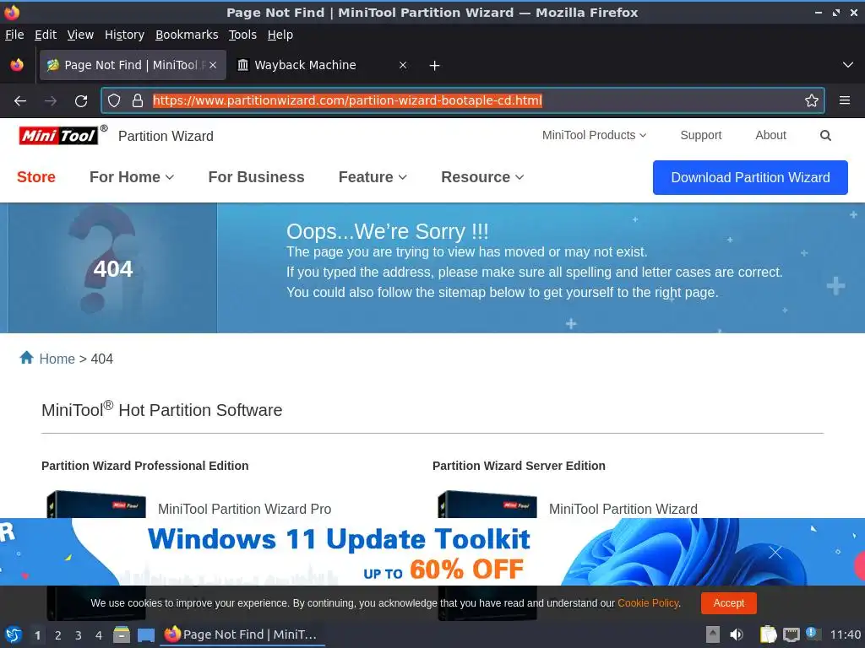The image size is (865, 648).
Task: List all tabs via chevron
Action: [x=848, y=65]
